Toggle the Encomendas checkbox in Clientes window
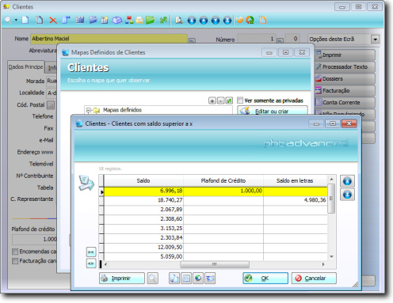Viewport: 393px width, 303px height. pos(15,252)
